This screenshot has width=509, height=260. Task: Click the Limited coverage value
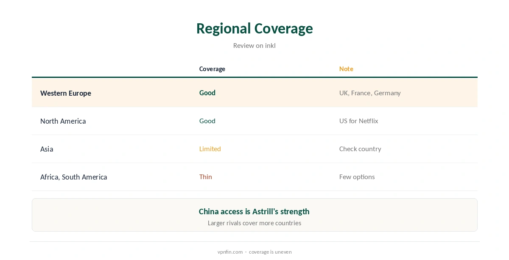(210, 149)
